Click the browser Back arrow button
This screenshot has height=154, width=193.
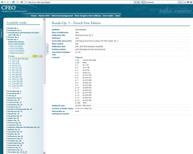pos(2,2)
